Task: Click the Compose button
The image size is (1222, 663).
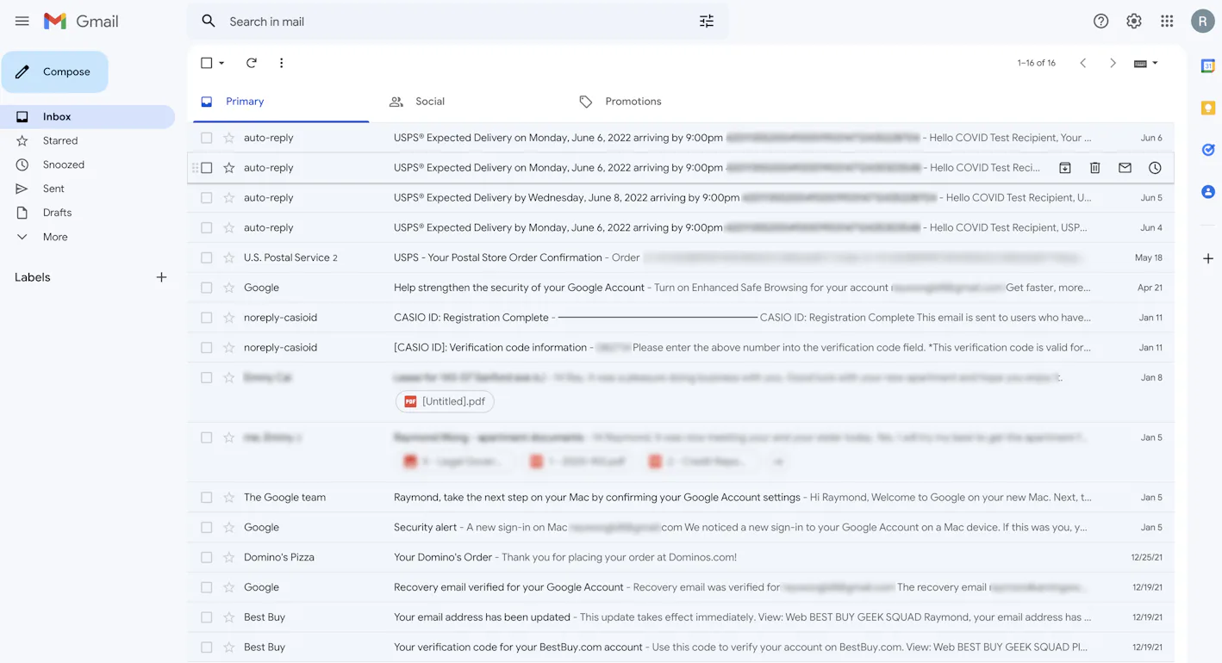Action: click(54, 71)
